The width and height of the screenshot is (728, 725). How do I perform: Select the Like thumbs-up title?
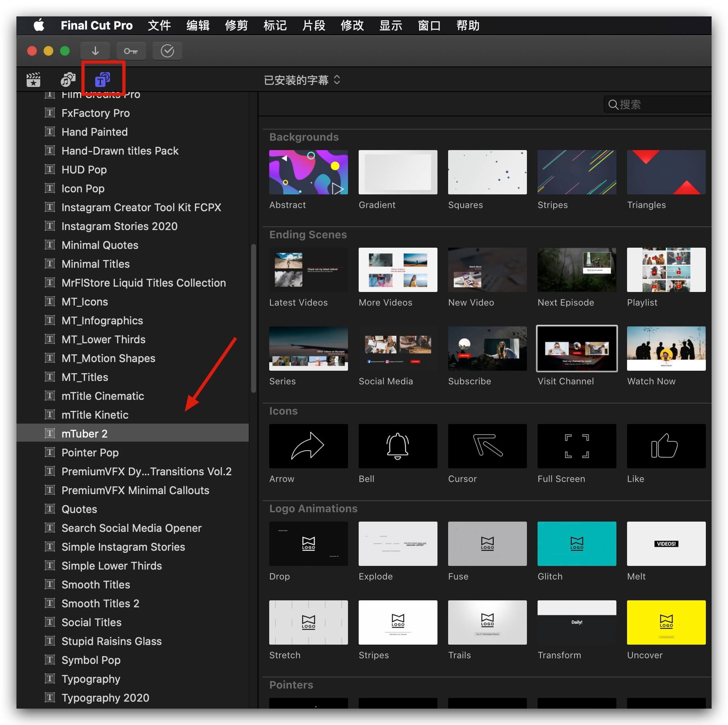click(x=666, y=446)
